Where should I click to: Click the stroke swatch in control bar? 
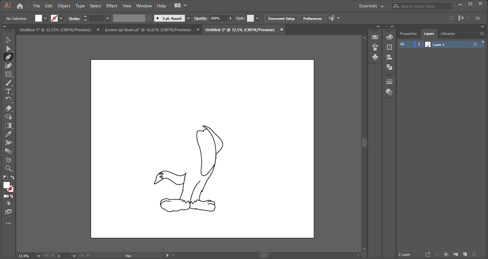pyautogui.click(x=54, y=18)
